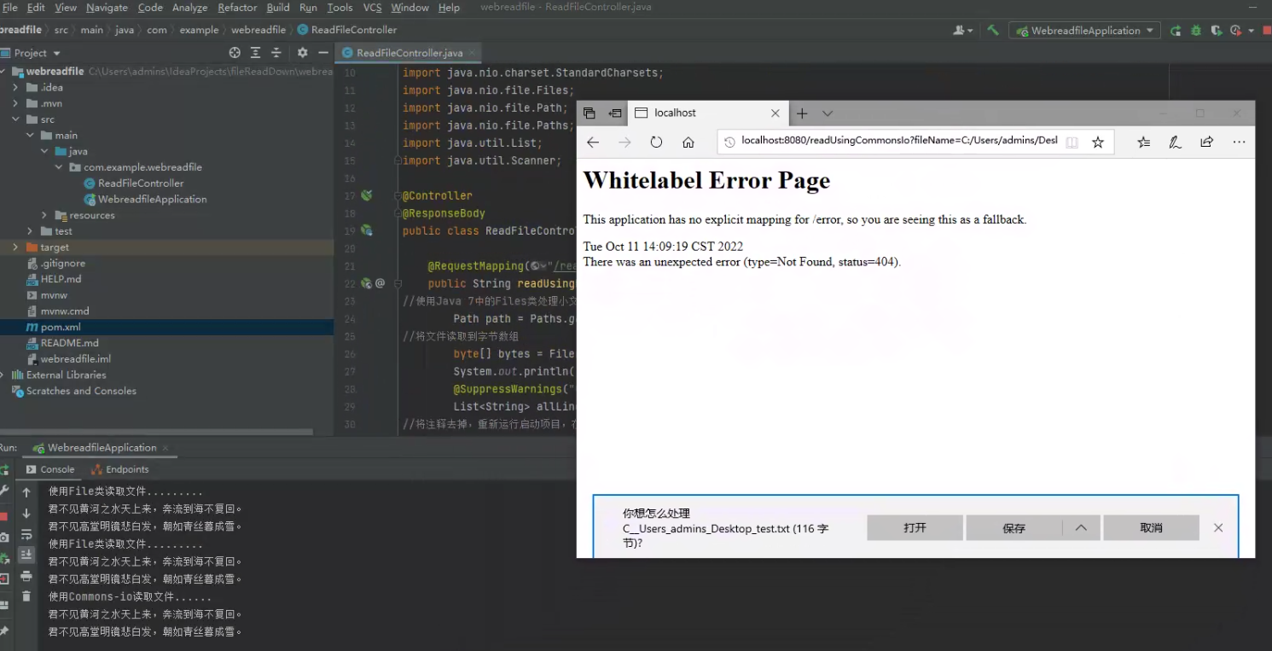Image resolution: width=1272 pixels, height=651 pixels.
Task: Print Console output with the printer icon
Action: click(26, 576)
